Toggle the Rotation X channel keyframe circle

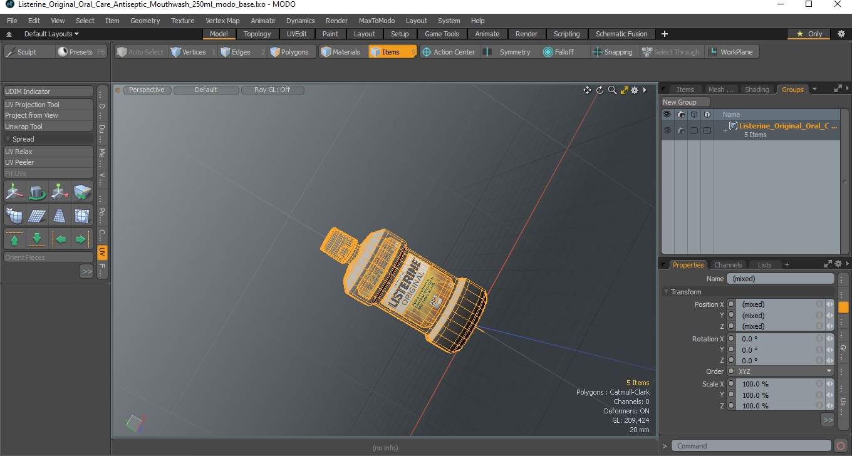(731, 339)
